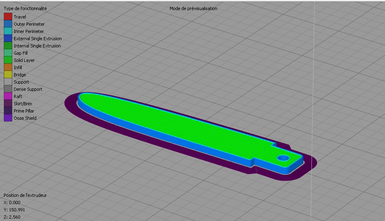This screenshot has height=221, width=385.
Task: Click the "Infill" legend label
Action: click(x=18, y=68)
